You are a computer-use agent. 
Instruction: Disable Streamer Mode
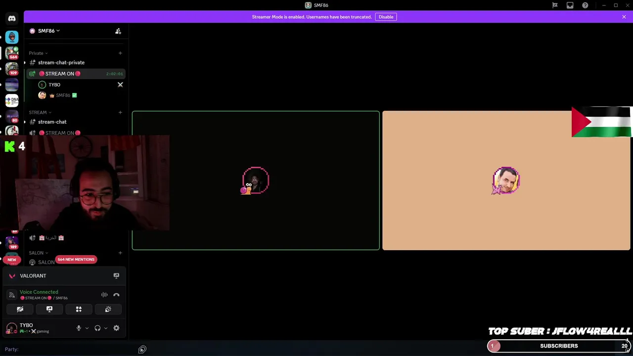tap(386, 17)
